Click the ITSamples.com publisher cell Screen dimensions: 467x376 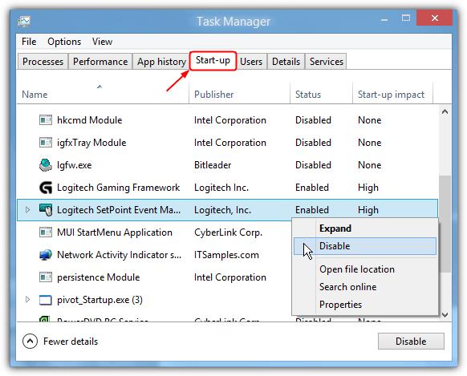(226, 255)
